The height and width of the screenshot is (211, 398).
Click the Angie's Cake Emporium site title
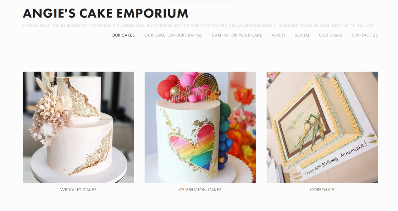click(x=106, y=14)
